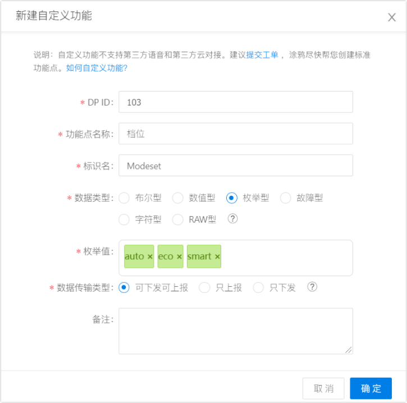The height and width of the screenshot is (403, 407).
Task: Select the 数值型 data type
Action: (x=178, y=198)
